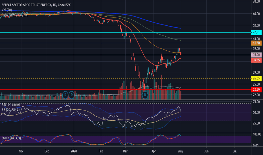The height and width of the screenshot is (155, 263).
Task: Click the 2020 label on the time axis
Action: (74, 151)
